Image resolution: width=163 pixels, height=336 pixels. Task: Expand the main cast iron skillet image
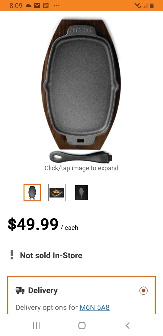tap(81, 90)
